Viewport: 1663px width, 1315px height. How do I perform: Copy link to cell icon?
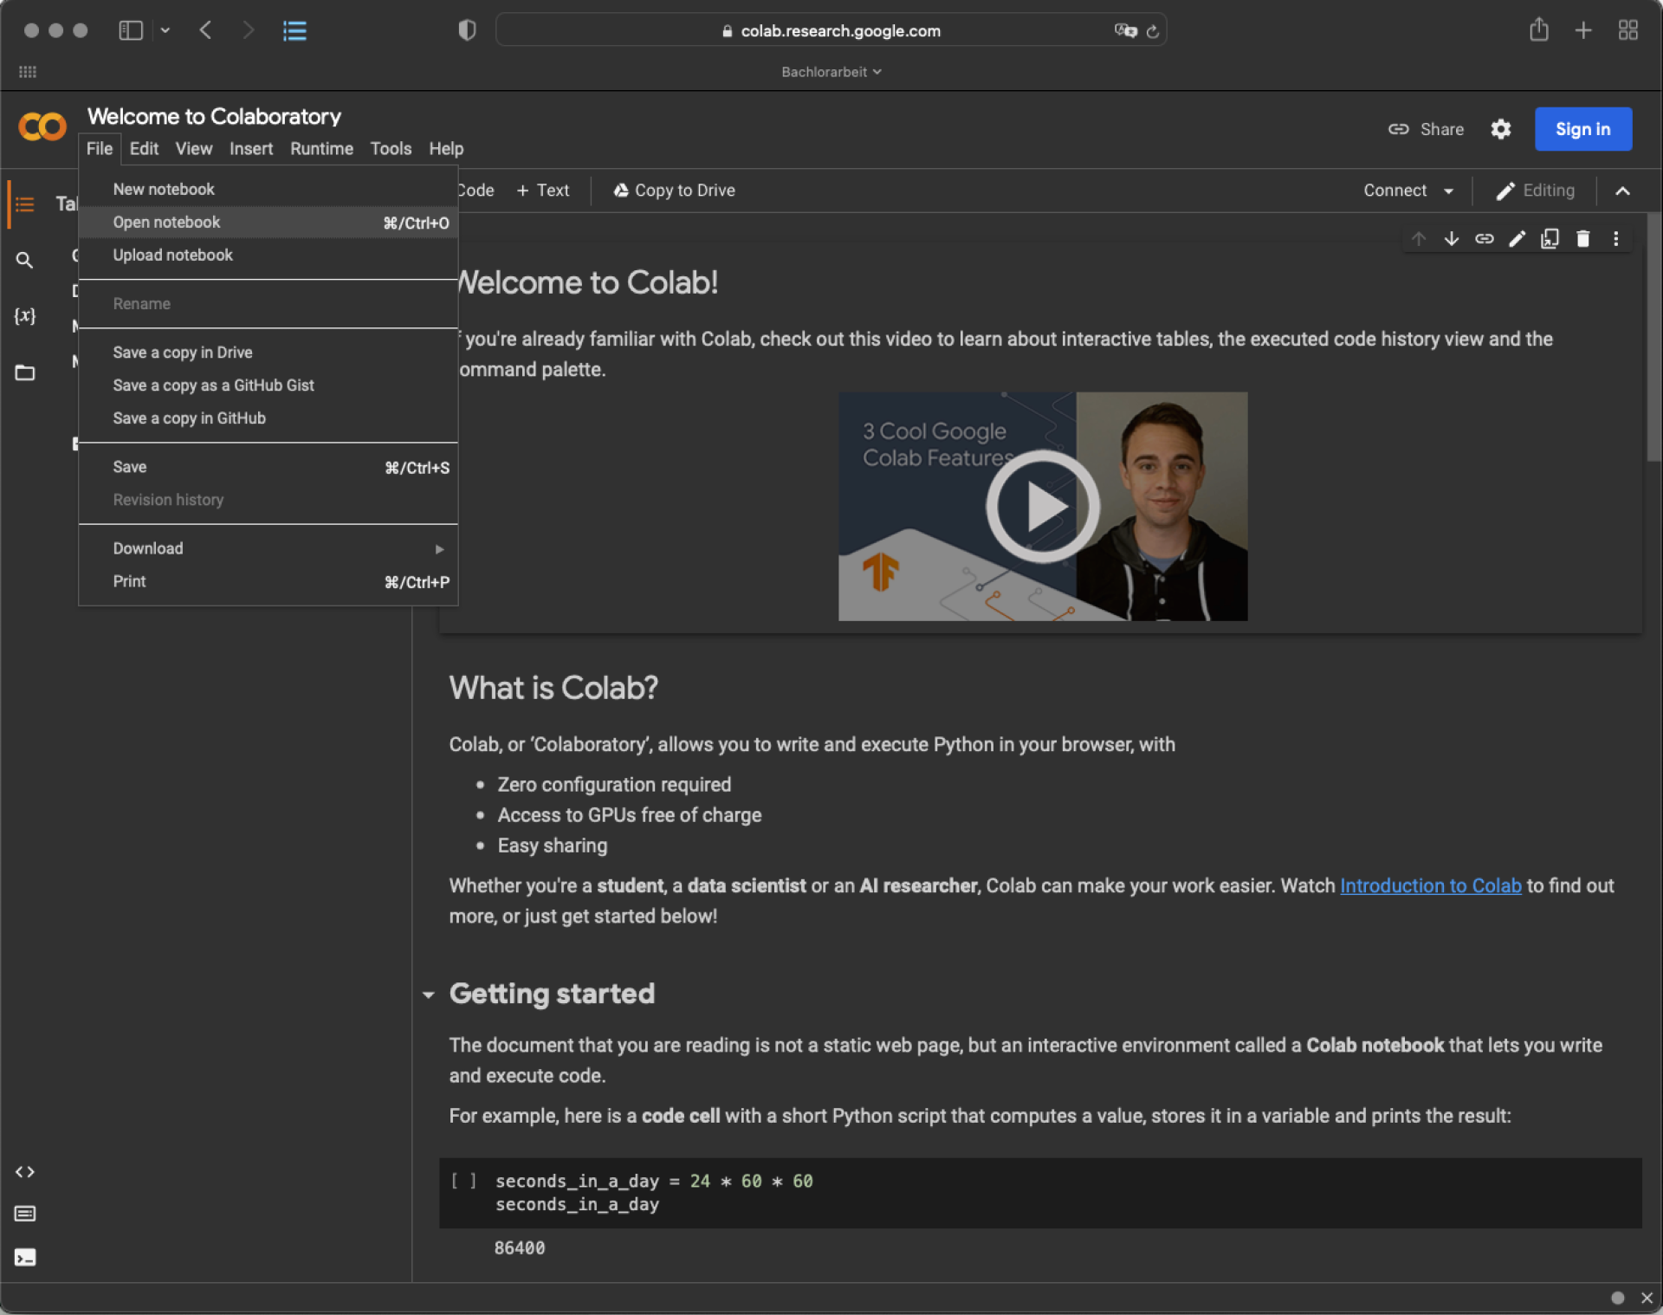pyautogui.click(x=1485, y=239)
